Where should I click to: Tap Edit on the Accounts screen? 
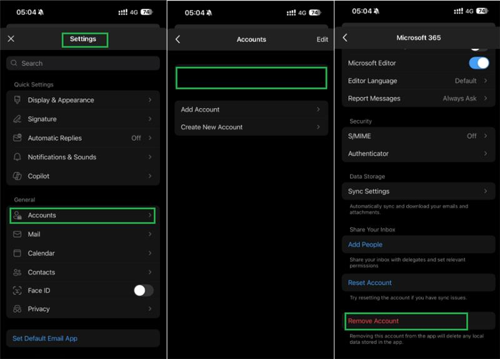[x=322, y=39]
